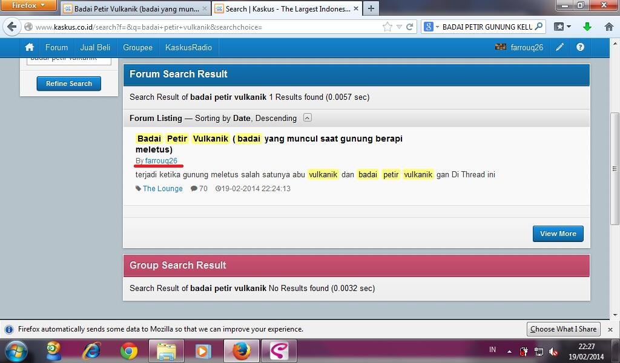Image resolution: width=620 pixels, height=363 pixels.
Task: Open KaskusRadio
Action: [x=189, y=47]
